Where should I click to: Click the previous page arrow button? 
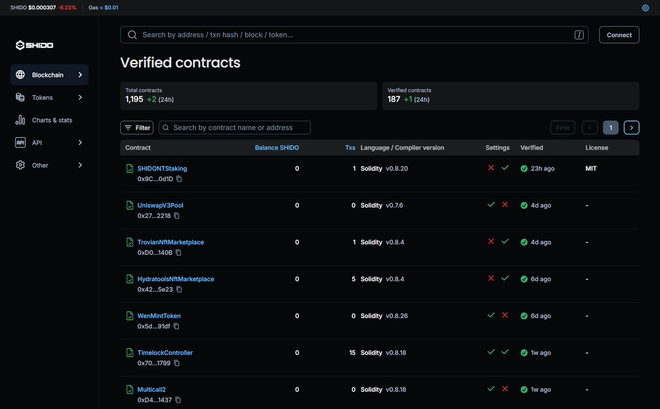[590, 128]
